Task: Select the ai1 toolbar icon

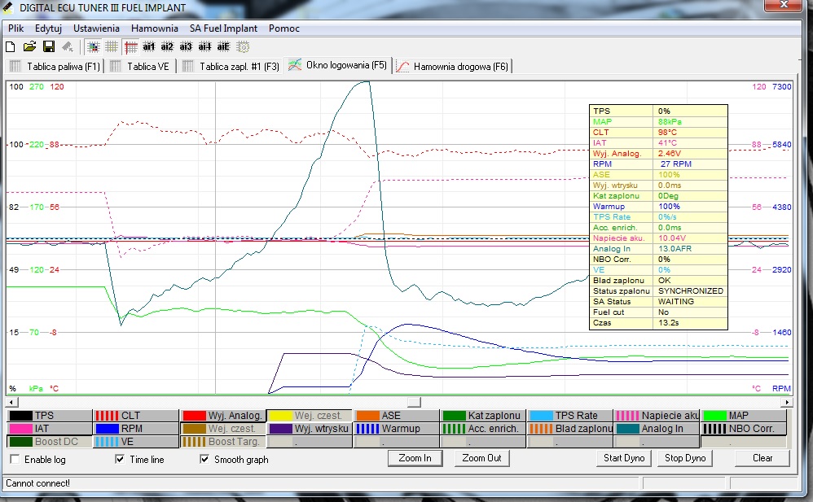Action: 149,47
